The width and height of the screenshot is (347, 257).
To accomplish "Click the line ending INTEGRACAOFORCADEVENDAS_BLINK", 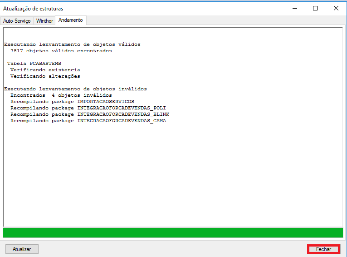I will [x=90, y=114].
